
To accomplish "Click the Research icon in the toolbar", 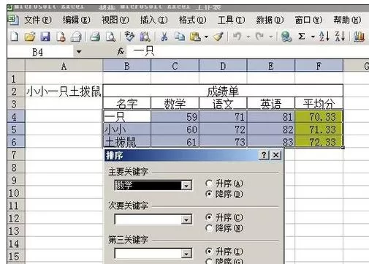I will click(145, 37).
